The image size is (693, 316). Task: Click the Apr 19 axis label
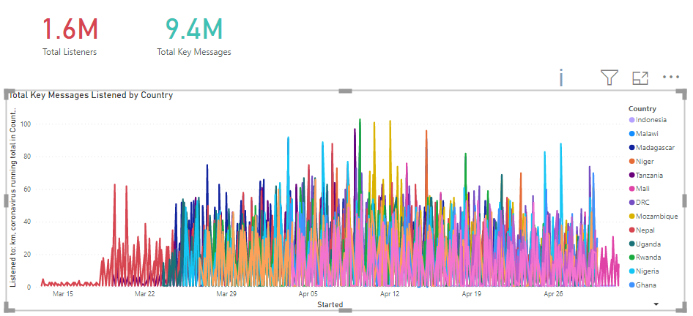(472, 294)
